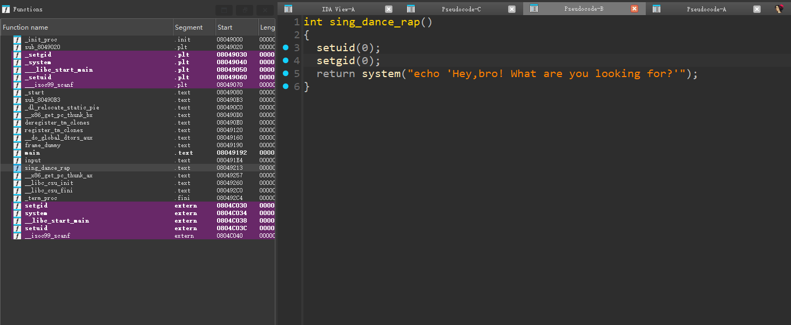This screenshot has width=791, height=325.
Task: Click the icon beside sing_dance_rap function
Action: (17, 168)
